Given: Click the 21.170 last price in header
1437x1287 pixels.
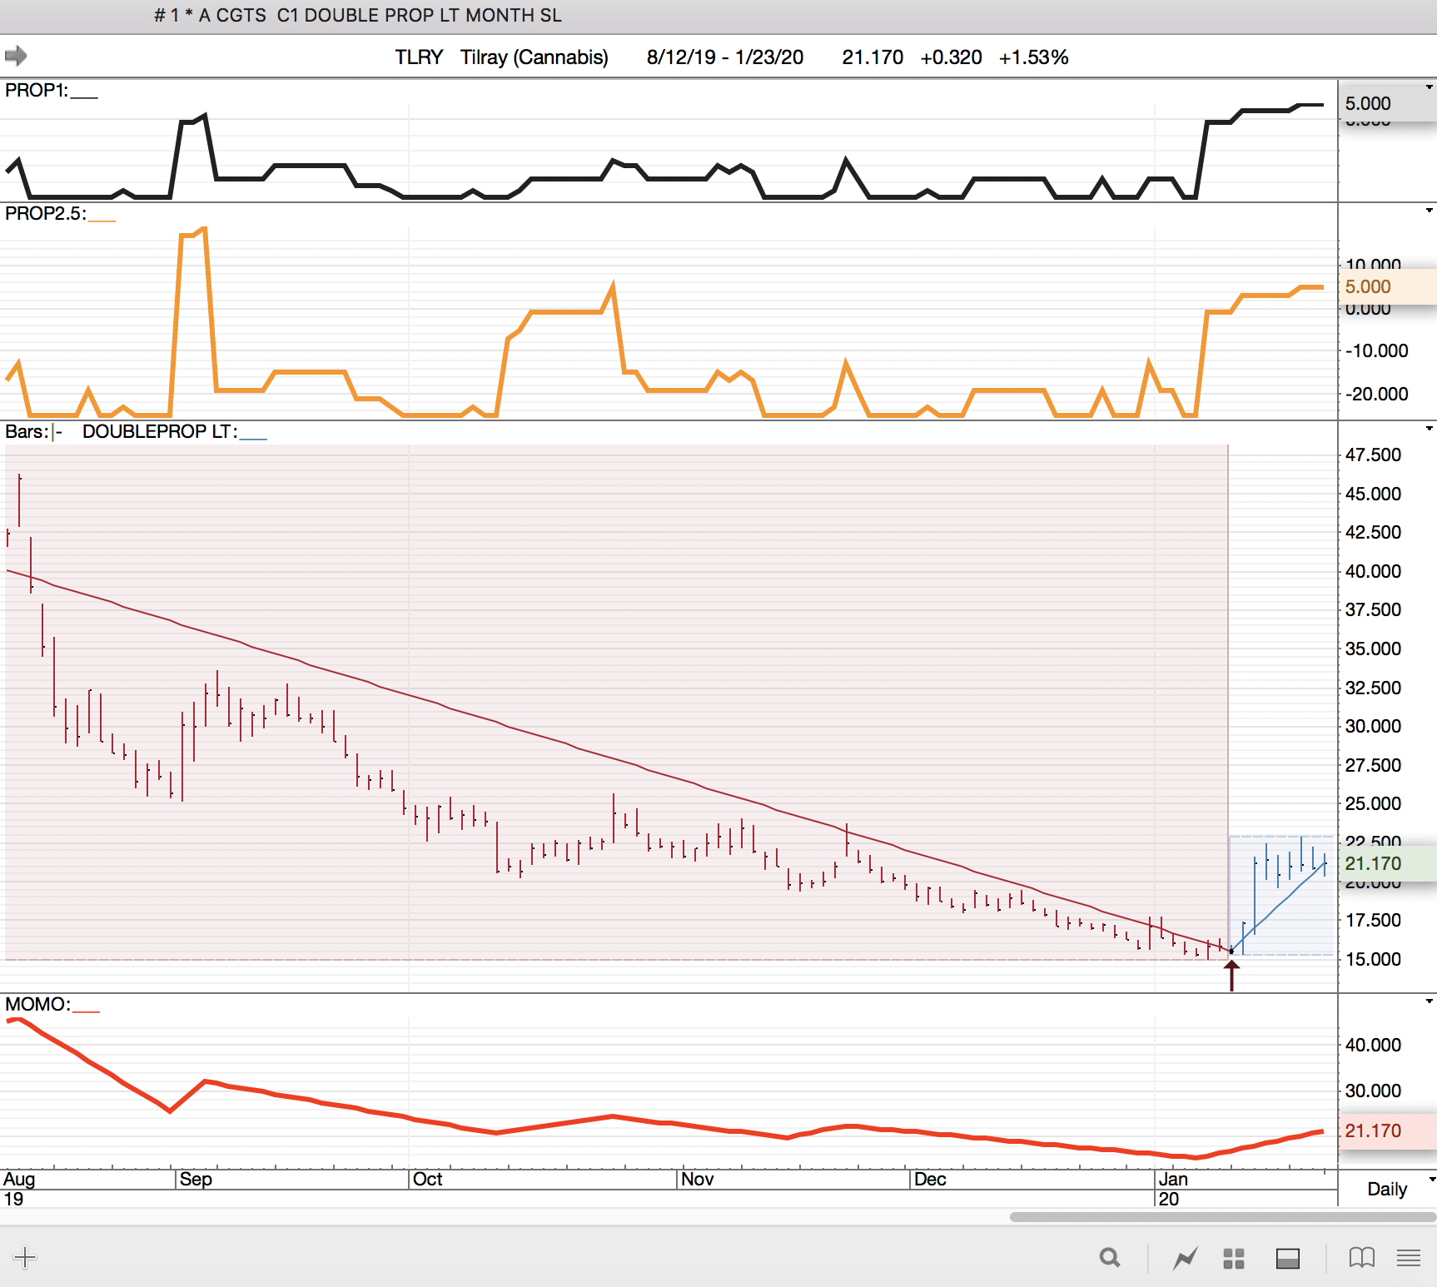Looking at the screenshot, I should [873, 57].
